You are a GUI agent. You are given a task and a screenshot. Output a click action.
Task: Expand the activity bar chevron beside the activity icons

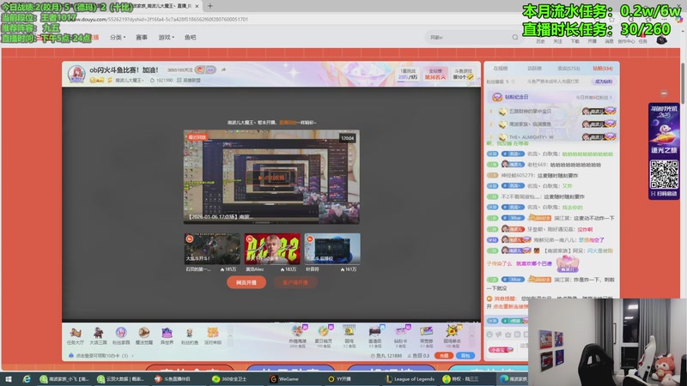click(230, 336)
